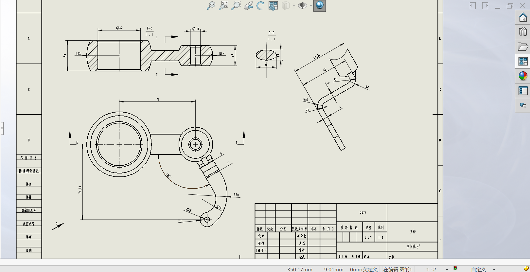
Task: Open the Display Style dropdown arrow
Action: pos(294,6)
